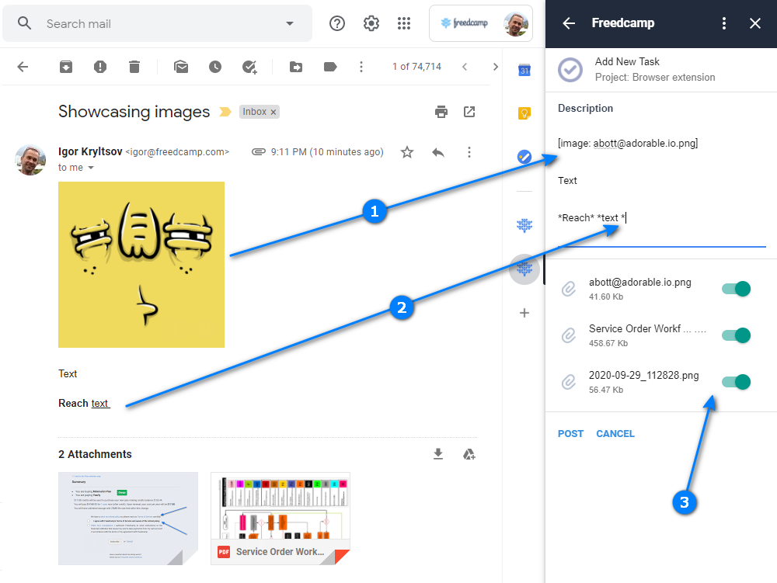
Task: Click CANCEL in Freedcamp panel
Action: [x=615, y=433]
